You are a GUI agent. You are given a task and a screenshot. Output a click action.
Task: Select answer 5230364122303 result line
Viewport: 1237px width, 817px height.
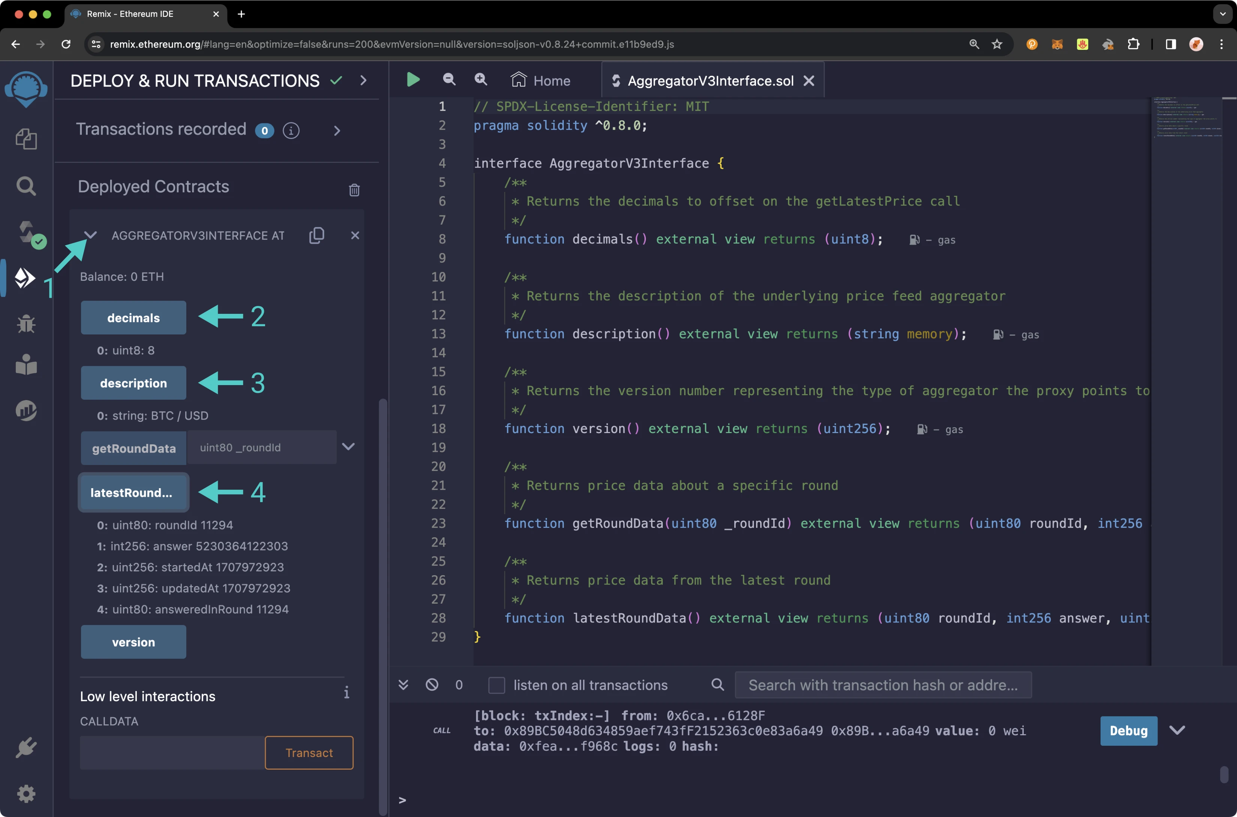click(x=192, y=546)
